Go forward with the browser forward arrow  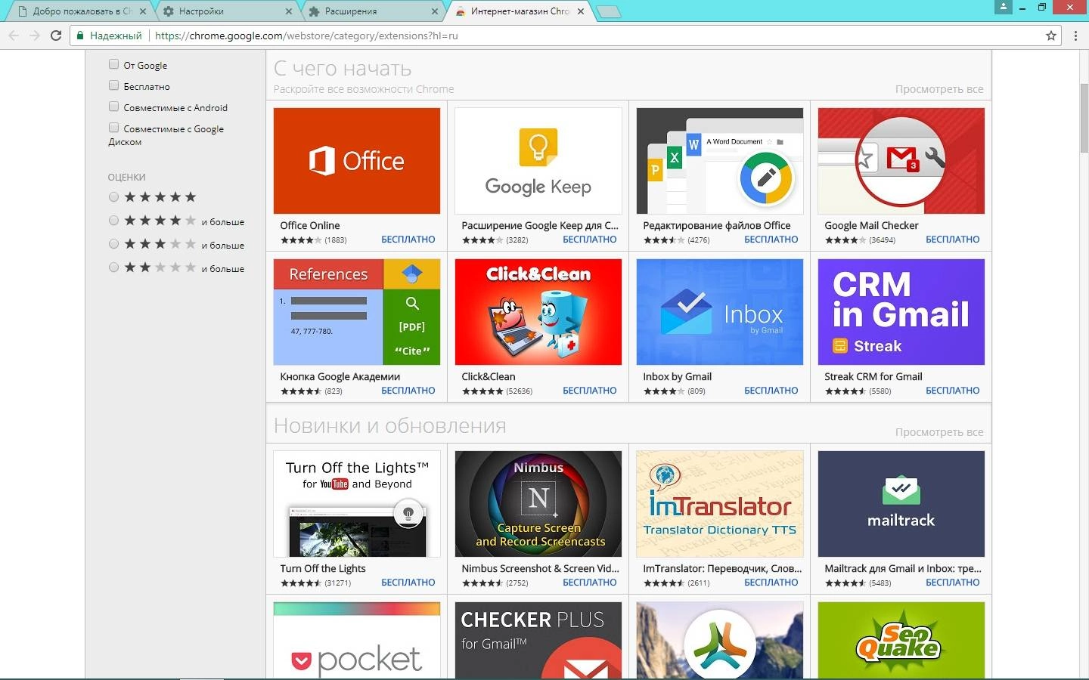[x=34, y=36]
